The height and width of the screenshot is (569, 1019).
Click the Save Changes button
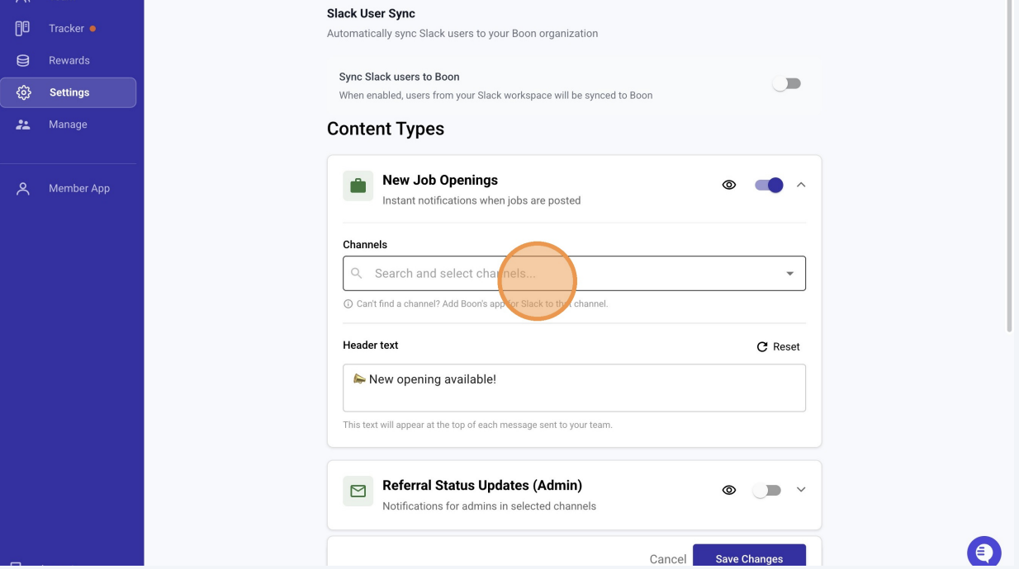(x=749, y=557)
